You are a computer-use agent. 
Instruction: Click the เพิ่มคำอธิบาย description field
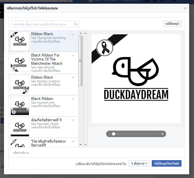click(96, 153)
